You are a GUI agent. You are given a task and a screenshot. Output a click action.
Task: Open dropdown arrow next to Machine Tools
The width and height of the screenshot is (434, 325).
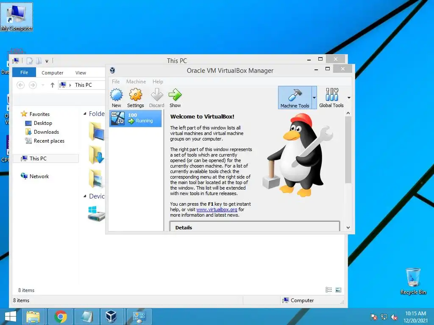click(314, 98)
